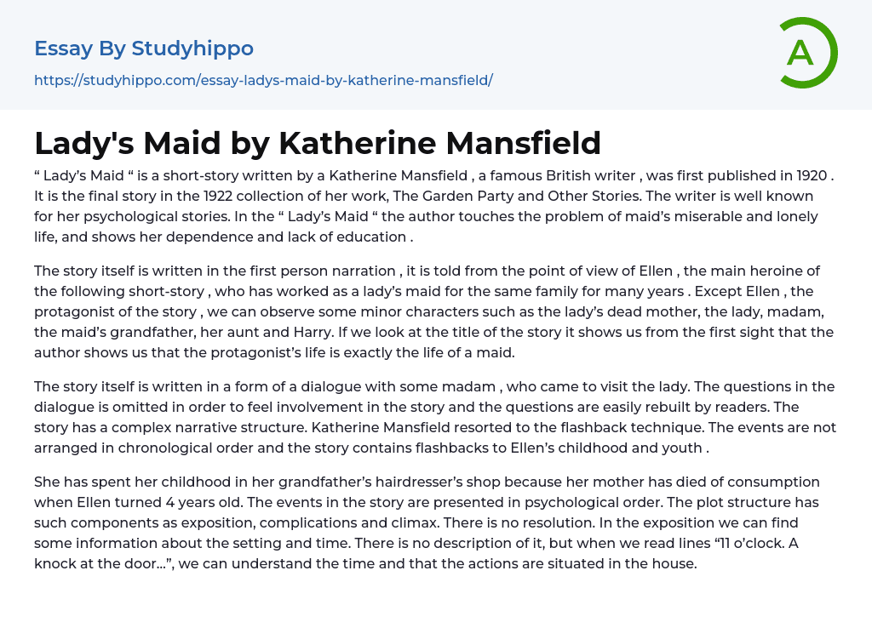Open the studyhippo.com essay URL link

tap(263, 81)
